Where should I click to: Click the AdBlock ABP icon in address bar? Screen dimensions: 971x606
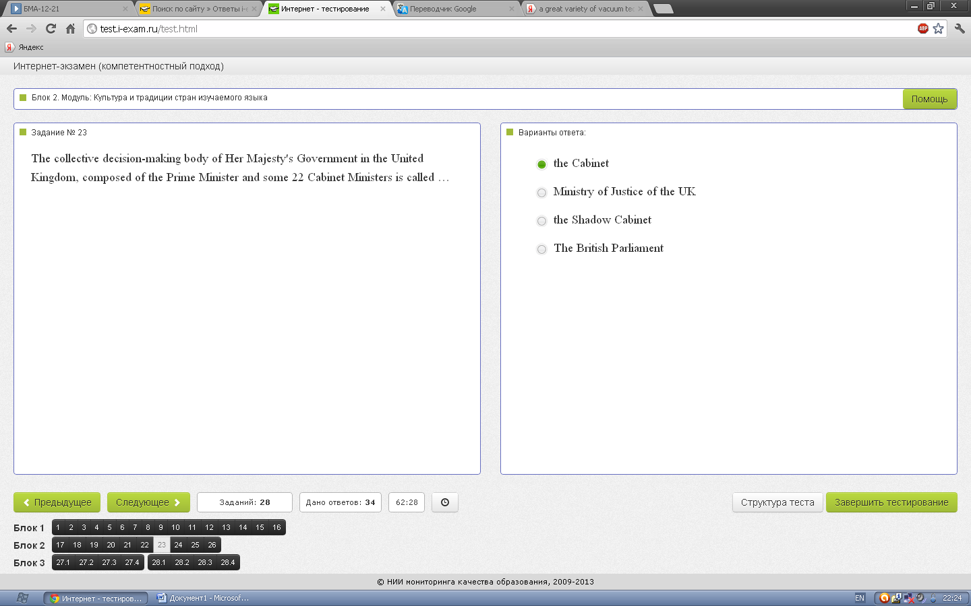click(923, 28)
